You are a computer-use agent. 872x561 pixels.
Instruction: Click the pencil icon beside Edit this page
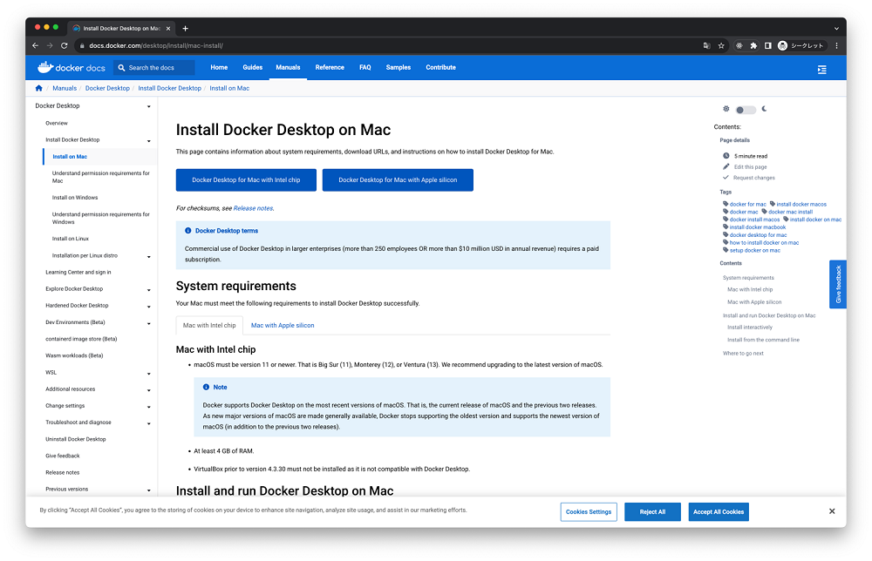[x=726, y=166]
